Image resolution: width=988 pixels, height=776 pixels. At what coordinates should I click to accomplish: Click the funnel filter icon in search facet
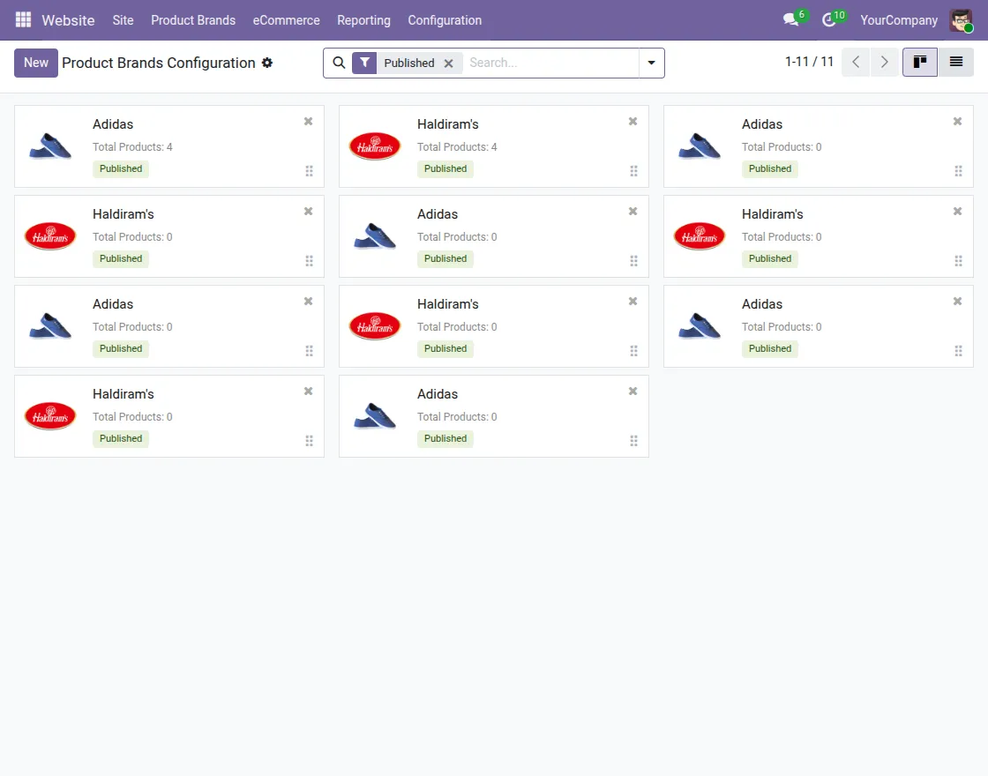coord(364,63)
